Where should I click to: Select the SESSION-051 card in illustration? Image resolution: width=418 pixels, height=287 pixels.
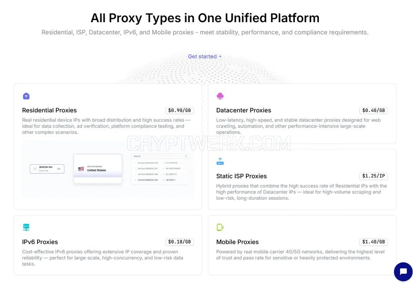pos(47,169)
